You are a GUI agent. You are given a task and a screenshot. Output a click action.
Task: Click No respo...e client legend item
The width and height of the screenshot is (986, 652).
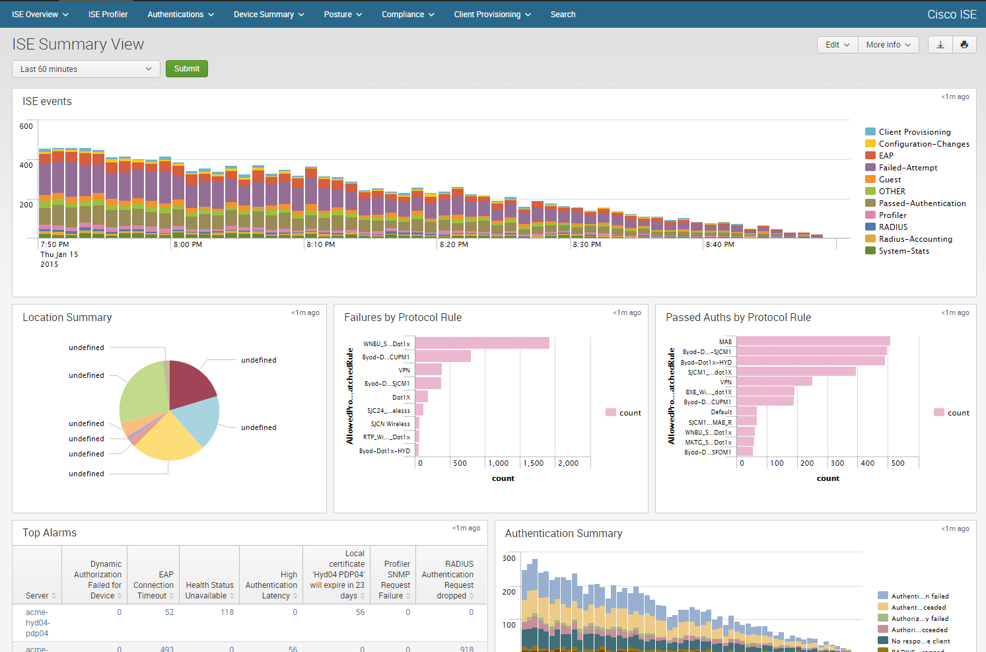coord(914,641)
